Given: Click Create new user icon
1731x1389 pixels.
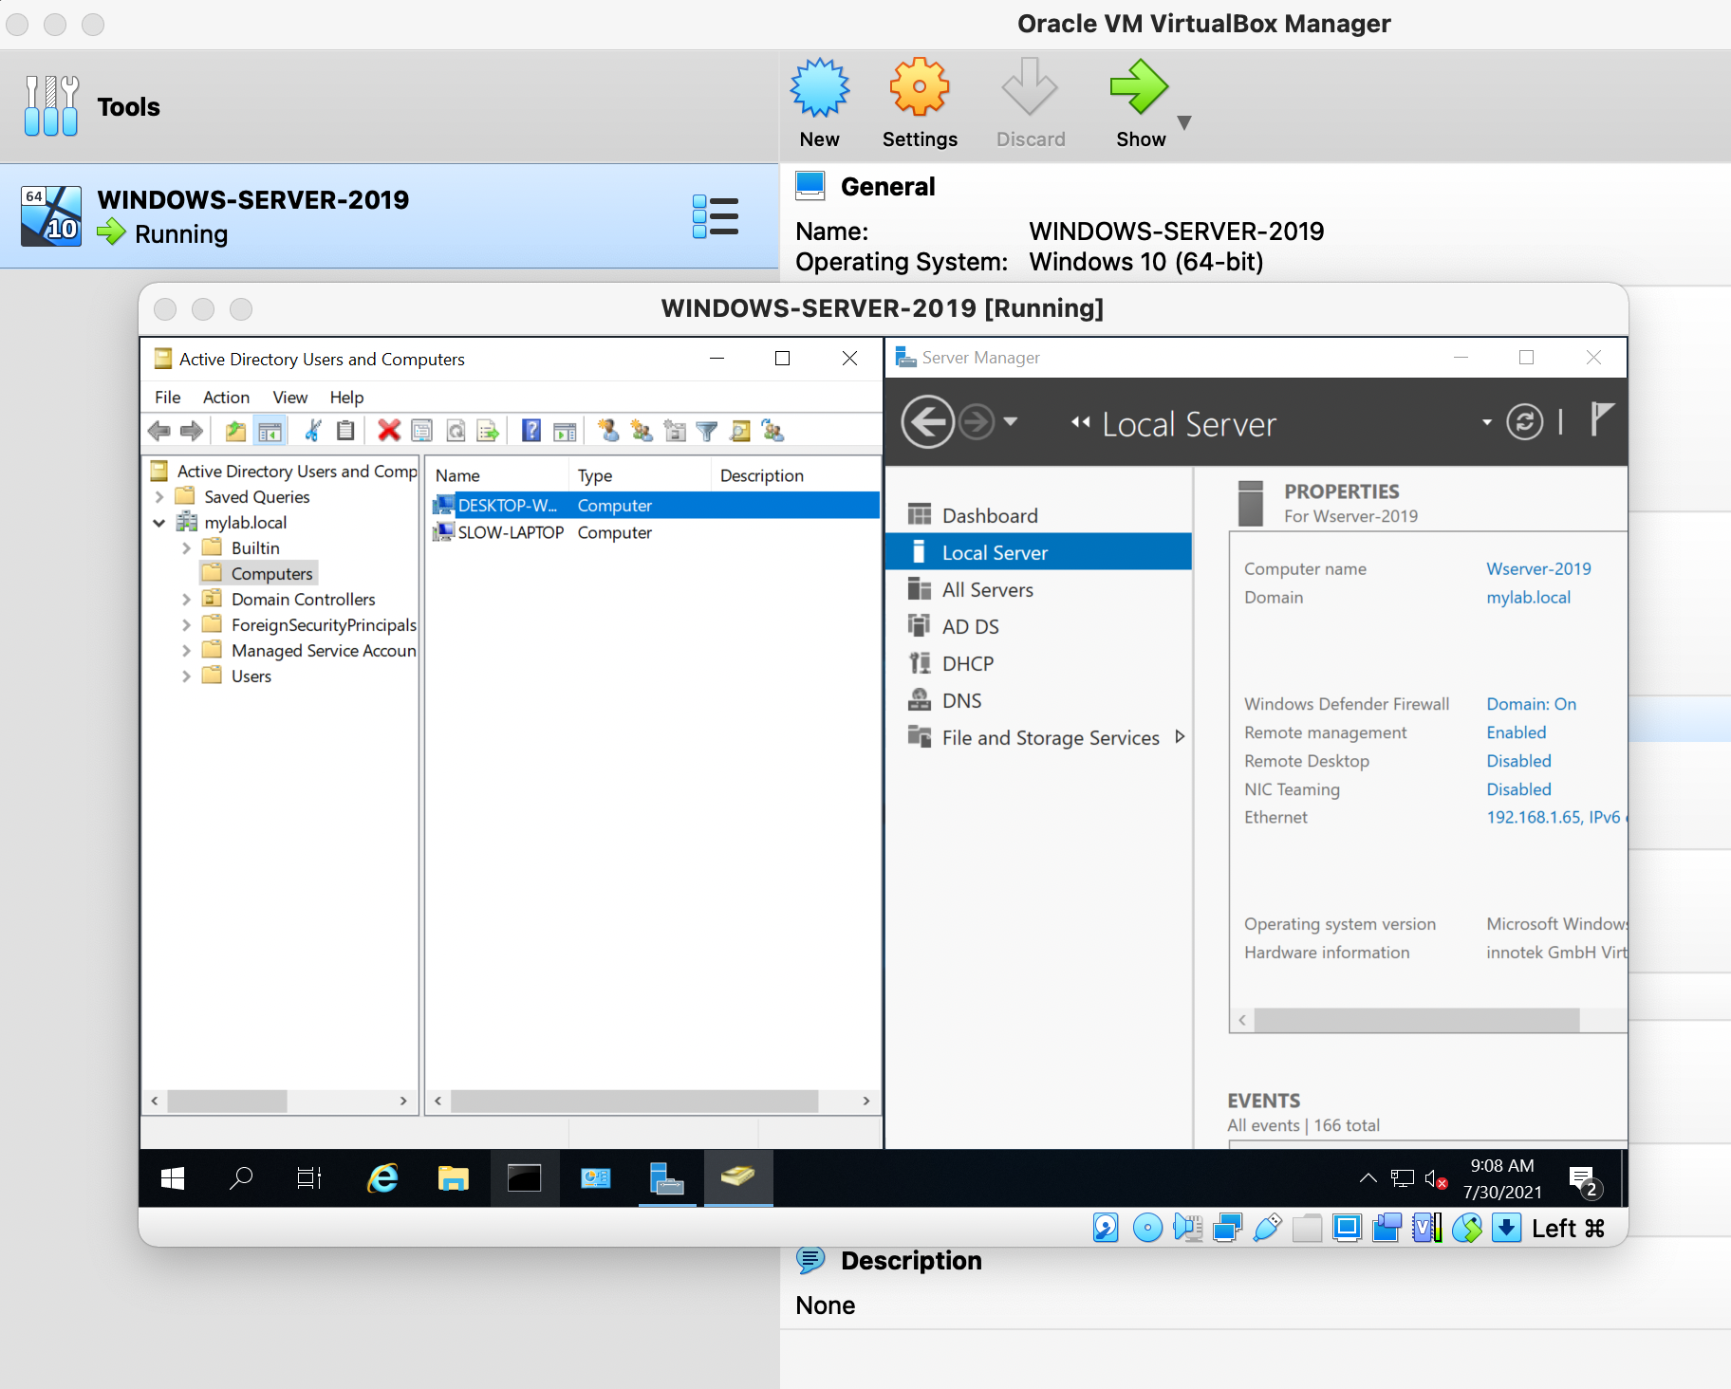Looking at the screenshot, I should coord(608,432).
